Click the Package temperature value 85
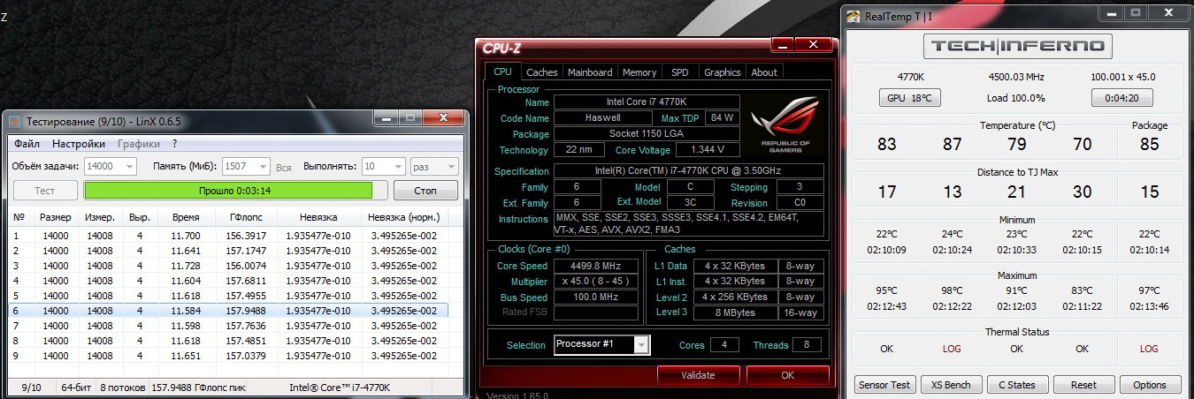The image size is (1194, 399). point(1150,144)
